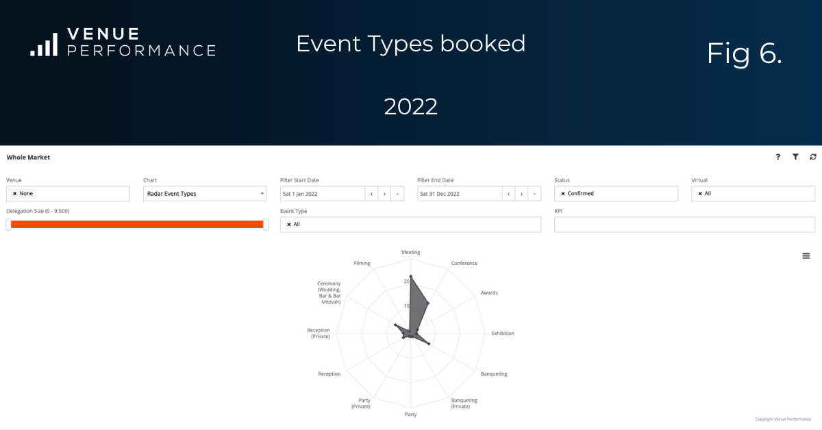822x430 pixels.
Task: Open the Event Type selection field
Action: (411, 225)
